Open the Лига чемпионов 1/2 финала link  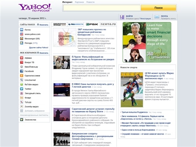(143, 118)
